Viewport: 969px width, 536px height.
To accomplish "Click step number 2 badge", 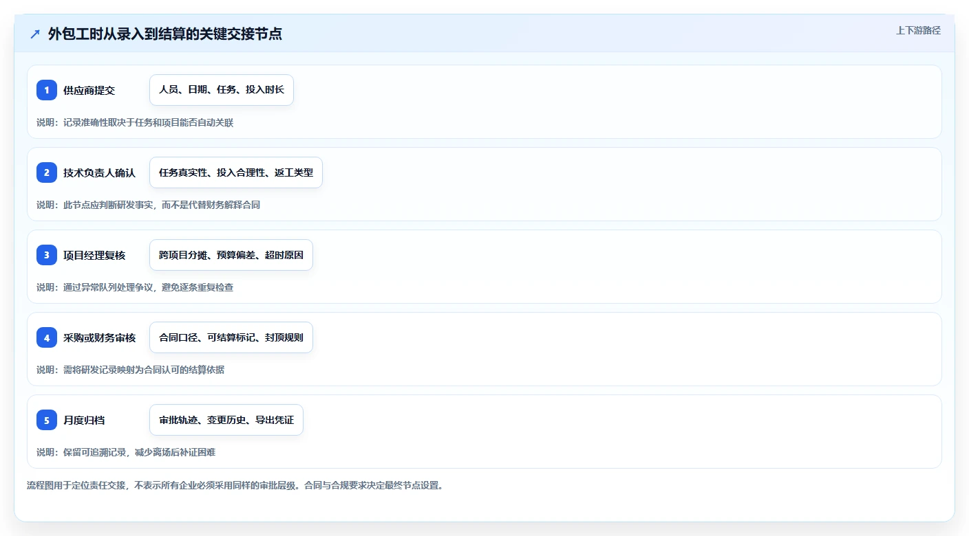I will 47,172.
